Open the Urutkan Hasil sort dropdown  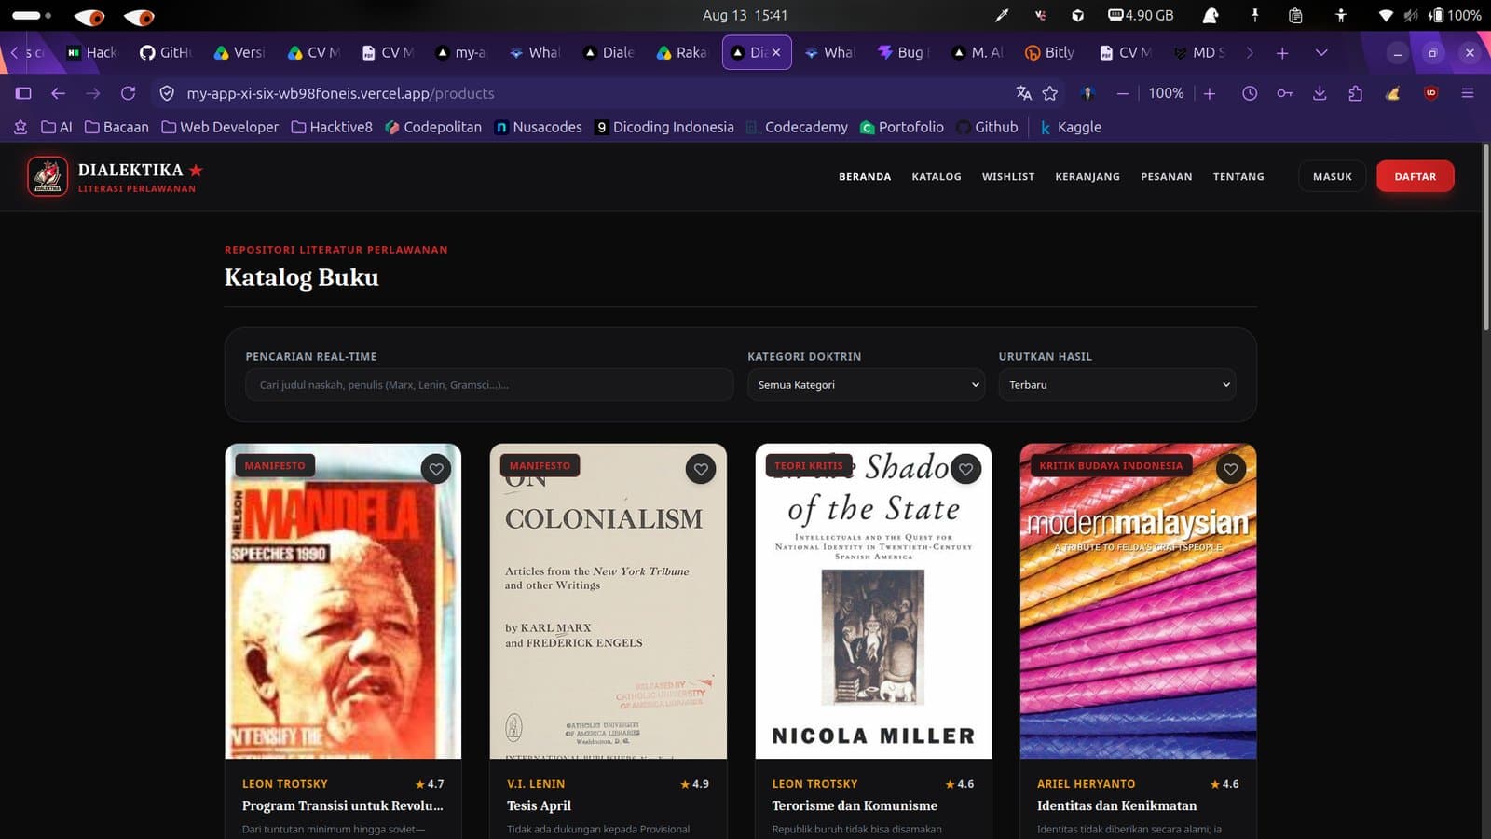tap(1117, 384)
